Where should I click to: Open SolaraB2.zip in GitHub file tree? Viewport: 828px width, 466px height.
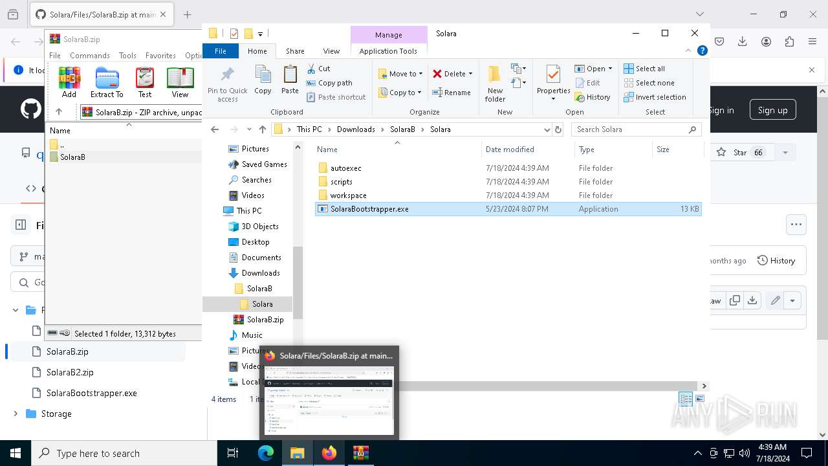[x=70, y=373]
